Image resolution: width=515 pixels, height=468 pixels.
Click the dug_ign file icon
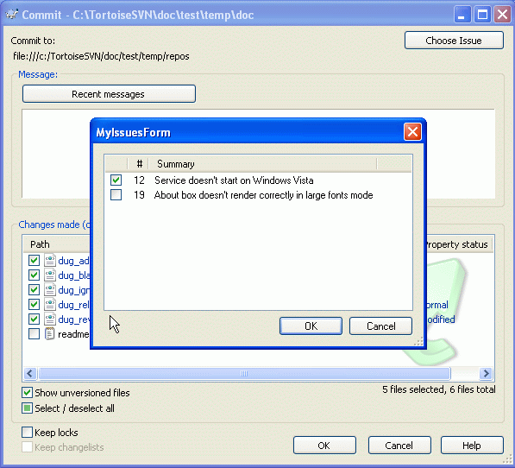click(49, 289)
